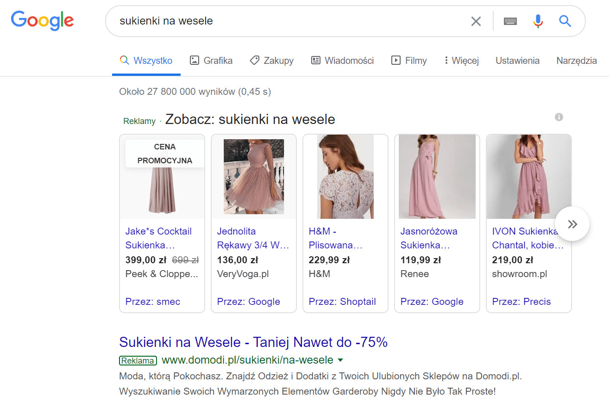Viewport: 609px width, 402px height.
Task: Open the VeryVoga tulle dress thumbnail
Action: click(x=254, y=177)
